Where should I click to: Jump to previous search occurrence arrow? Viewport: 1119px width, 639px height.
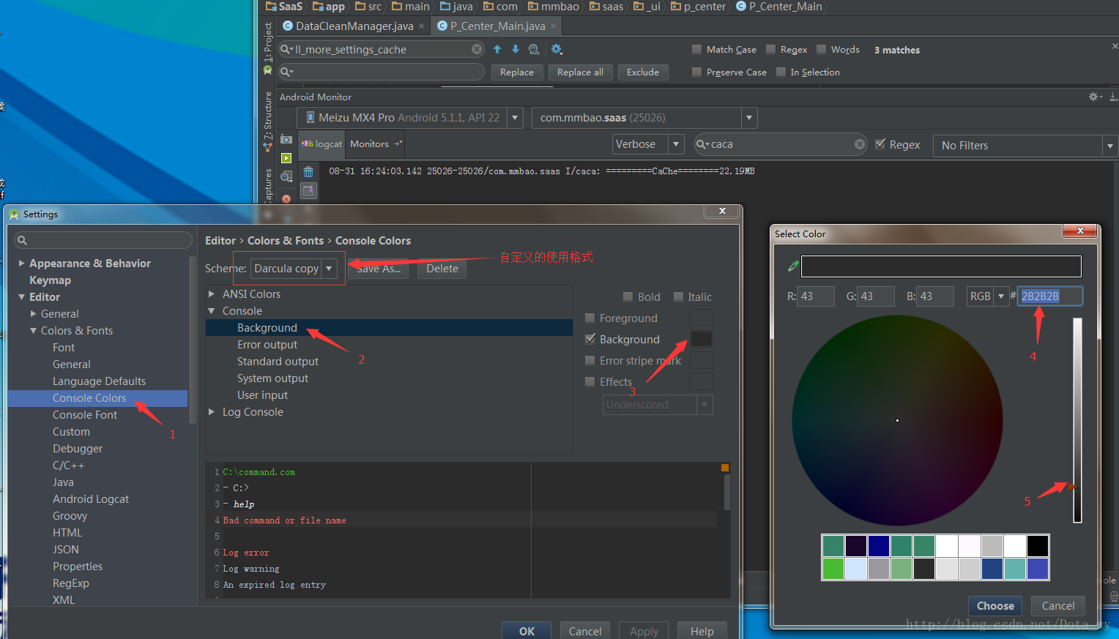click(x=497, y=49)
